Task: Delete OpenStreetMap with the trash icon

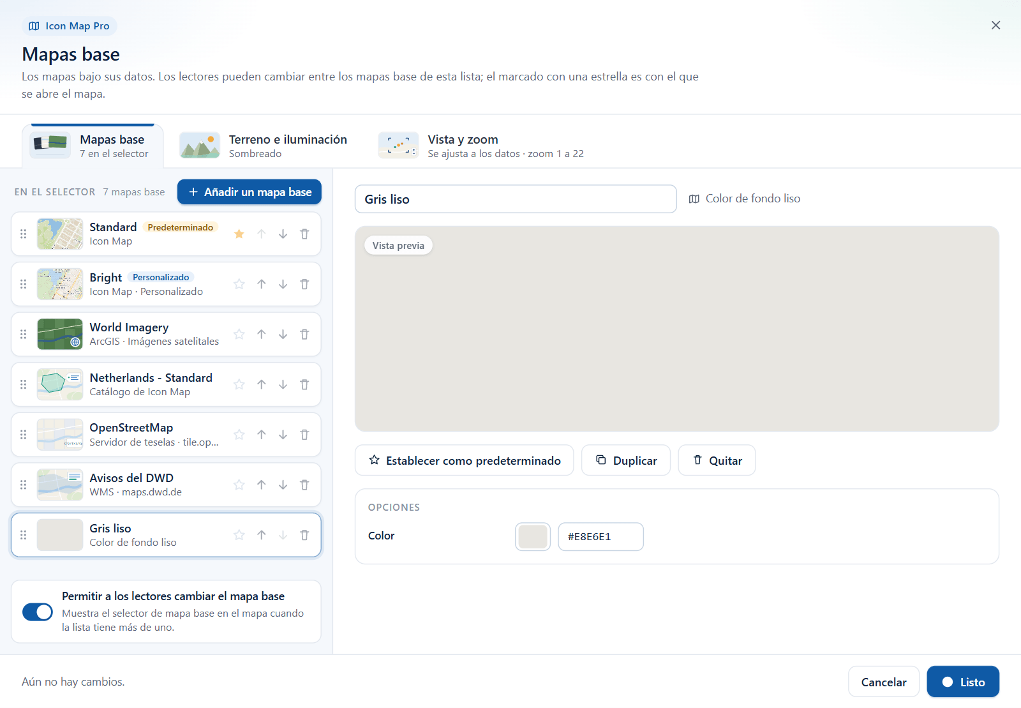Action: [x=304, y=435]
